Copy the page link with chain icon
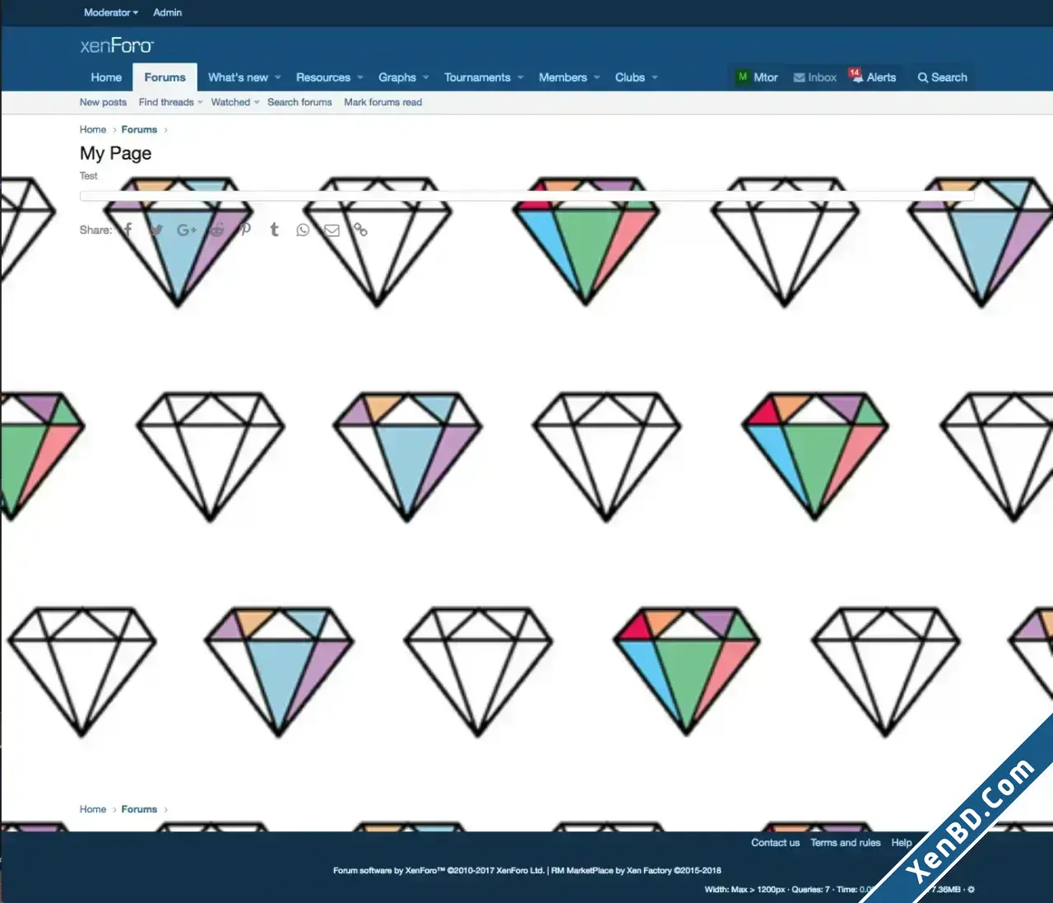This screenshot has width=1053, height=903. coord(360,230)
